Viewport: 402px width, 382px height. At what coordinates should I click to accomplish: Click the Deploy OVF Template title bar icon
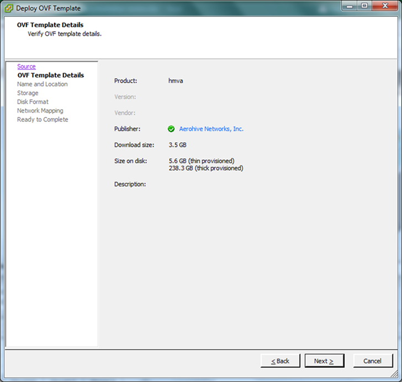coord(9,8)
